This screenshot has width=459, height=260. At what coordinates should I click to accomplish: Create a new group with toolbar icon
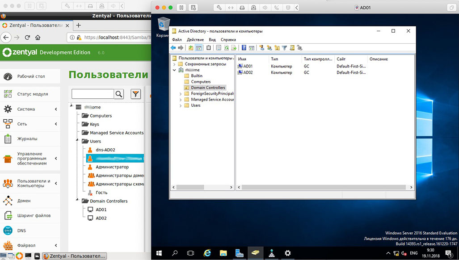tap(270, 48)
